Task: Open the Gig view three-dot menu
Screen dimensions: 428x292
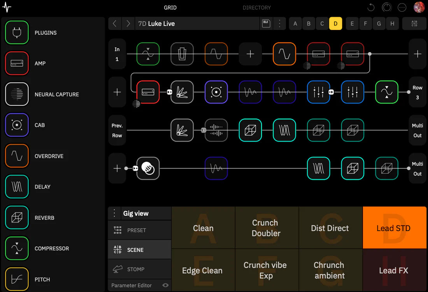Action: click(x=114, y=213)
